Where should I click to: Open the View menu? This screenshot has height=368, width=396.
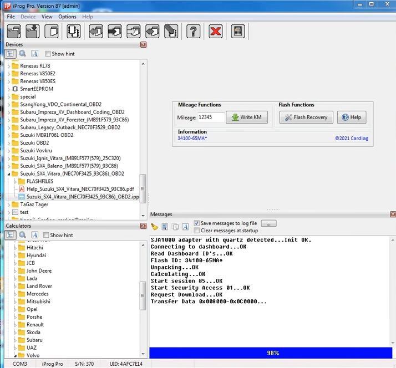tap(47, 17)
